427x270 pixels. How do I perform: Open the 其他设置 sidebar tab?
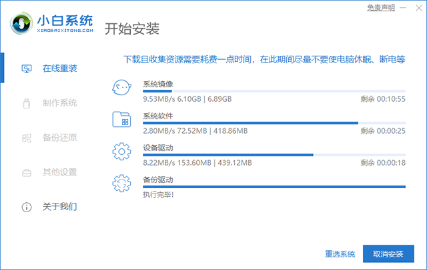pos(59,173)
